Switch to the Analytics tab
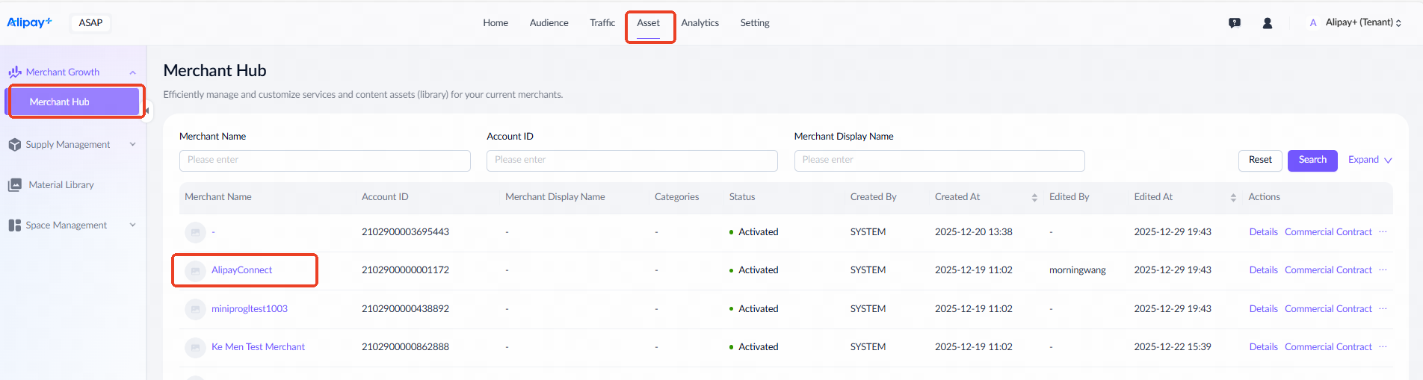This screenshot has width=1423, height=380. point(700,23)
